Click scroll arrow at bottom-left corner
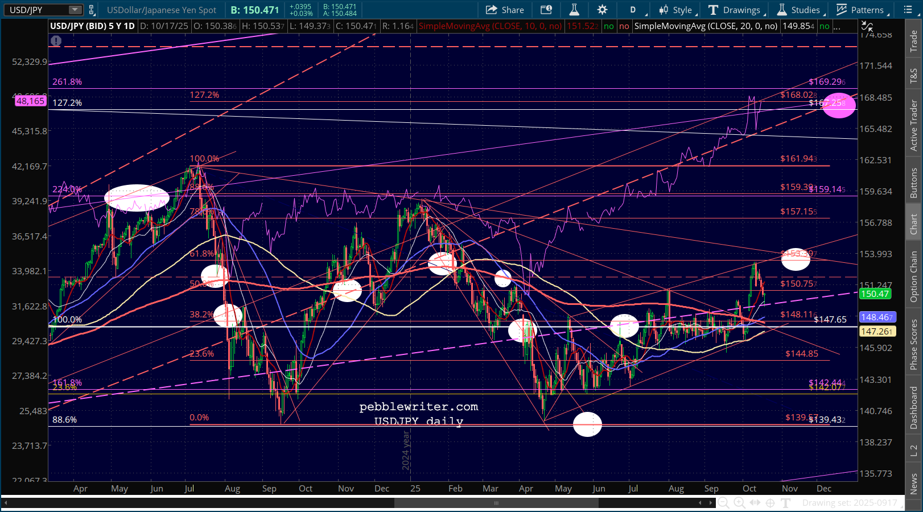 (x=7, y=503)
